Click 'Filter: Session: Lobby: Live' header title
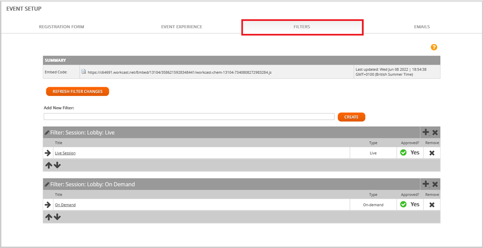This screenshot has height=248, width=483. pos(83,132)
